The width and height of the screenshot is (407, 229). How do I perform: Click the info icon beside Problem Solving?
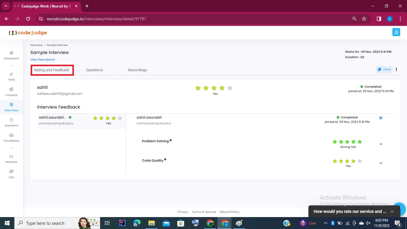171,140
